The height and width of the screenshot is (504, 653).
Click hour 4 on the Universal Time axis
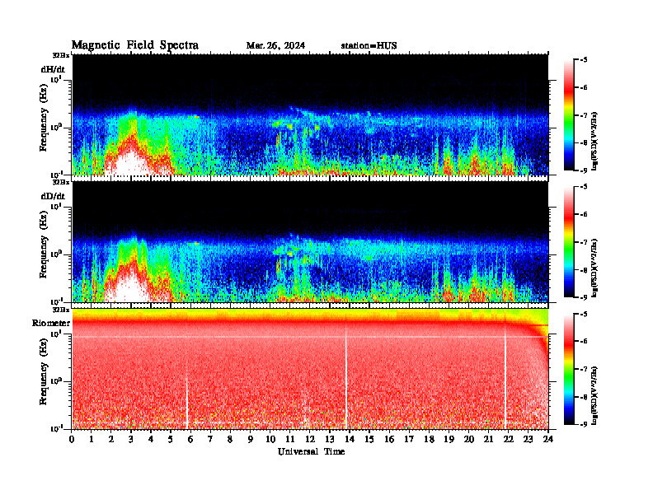click(x=151, y=439)
